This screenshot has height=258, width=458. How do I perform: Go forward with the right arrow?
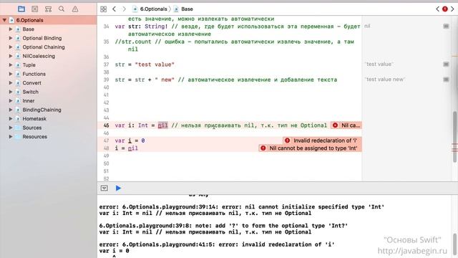(124, 9)
